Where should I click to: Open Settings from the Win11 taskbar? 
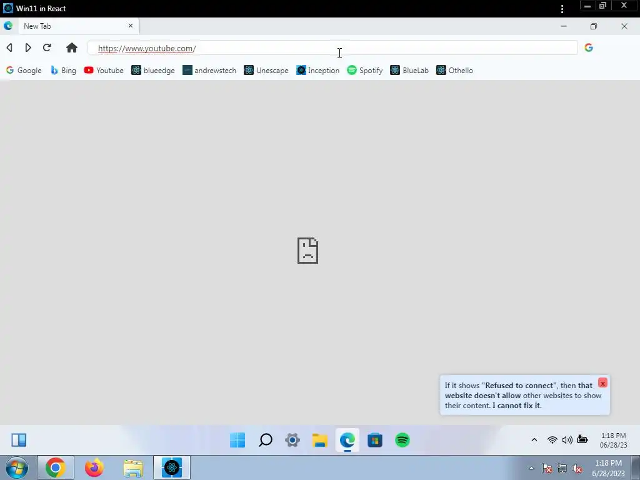292,440
